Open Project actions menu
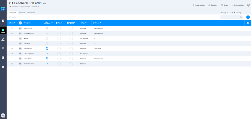 (238, 5)
